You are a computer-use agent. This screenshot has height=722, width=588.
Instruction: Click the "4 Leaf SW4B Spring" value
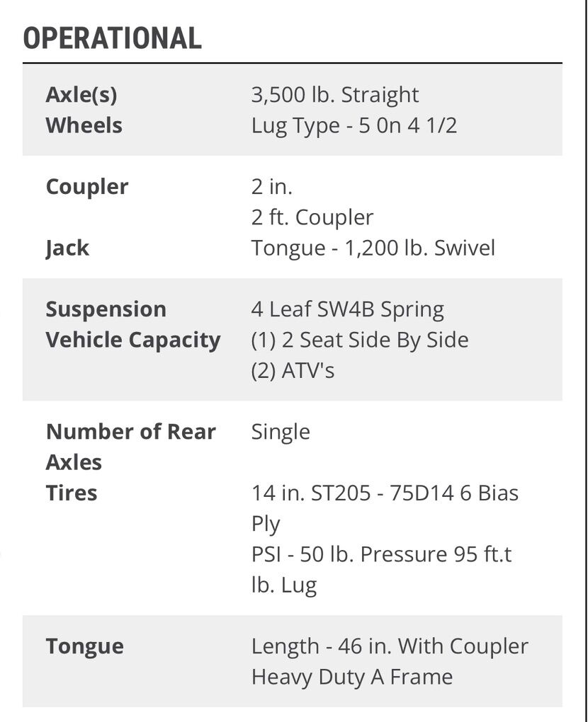347,309
